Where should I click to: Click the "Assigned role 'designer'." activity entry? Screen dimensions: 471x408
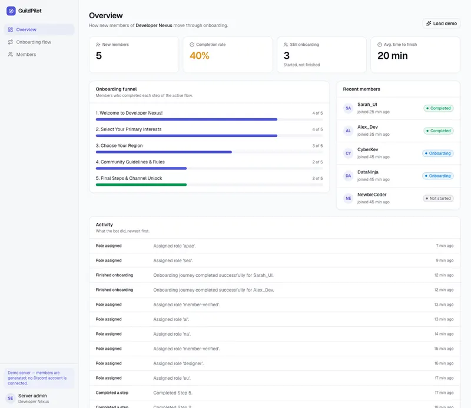point(274,363)
